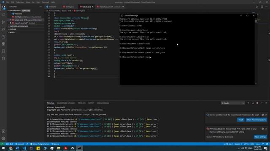Open the File menu
Viewport: 270px width, 151px height.
click(8, 2)
